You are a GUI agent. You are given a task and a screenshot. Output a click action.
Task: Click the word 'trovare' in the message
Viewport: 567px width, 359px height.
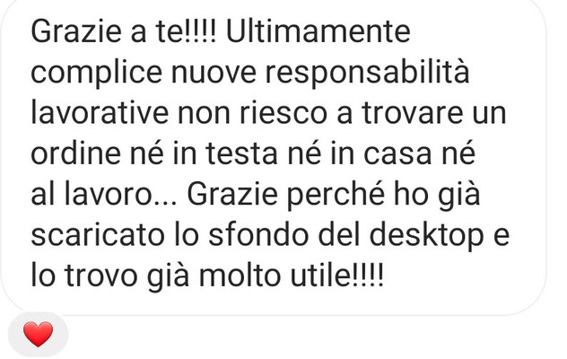(412, 113)
